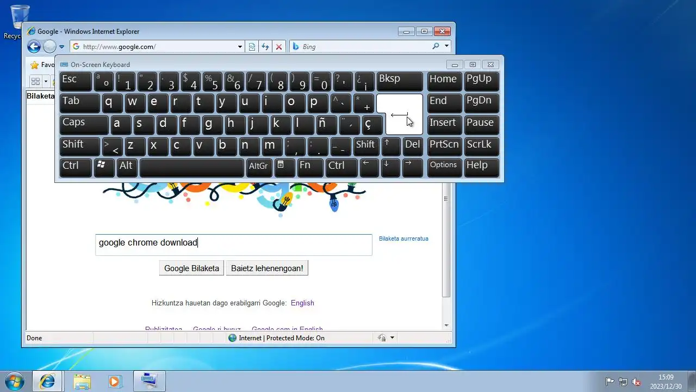Click the compatibility view icon in address bar

pos(252,47)
